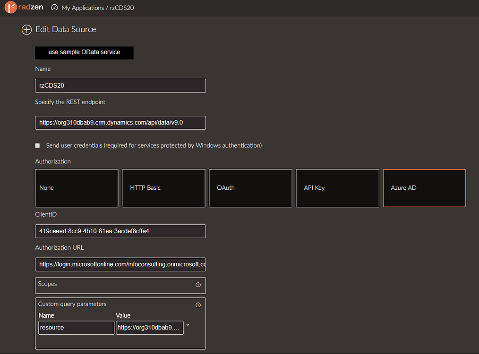Click the REST endpoint URL field
Screen dimensions: 479x354
pos(120,122)
